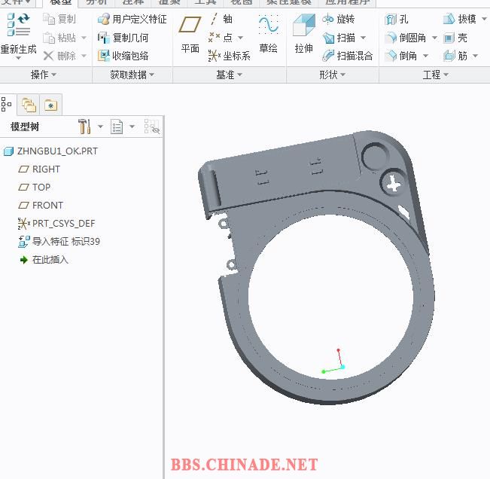Expand the Operations (操作) group
This screenshot has height=479, width=490.
44,75
